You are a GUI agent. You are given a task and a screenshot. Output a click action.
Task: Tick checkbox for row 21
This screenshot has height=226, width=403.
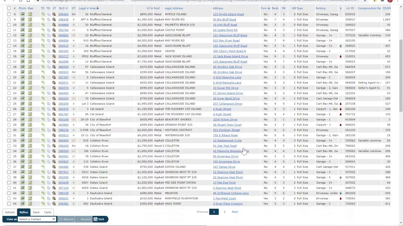[9, 83]
